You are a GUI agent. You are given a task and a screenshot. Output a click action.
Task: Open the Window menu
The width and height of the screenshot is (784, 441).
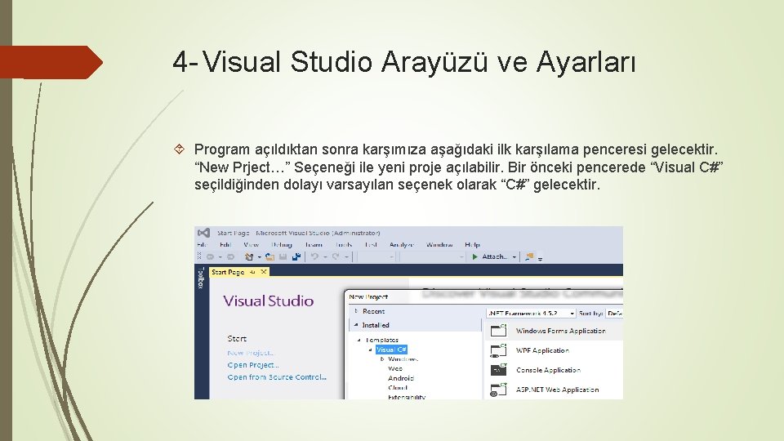coord(439,244)
